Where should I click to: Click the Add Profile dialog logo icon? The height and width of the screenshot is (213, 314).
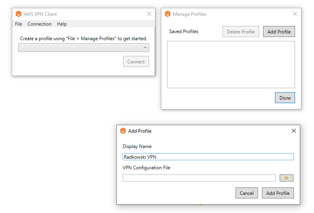[x=123, y=131]
